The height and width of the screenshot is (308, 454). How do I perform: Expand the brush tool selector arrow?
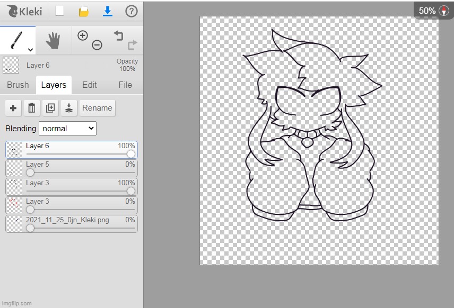click(x=30, y=50)
